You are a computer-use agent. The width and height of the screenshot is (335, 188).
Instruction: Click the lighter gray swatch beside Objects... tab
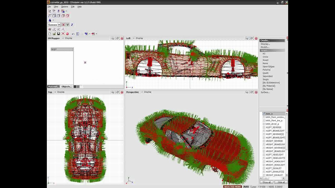(78, 87)
